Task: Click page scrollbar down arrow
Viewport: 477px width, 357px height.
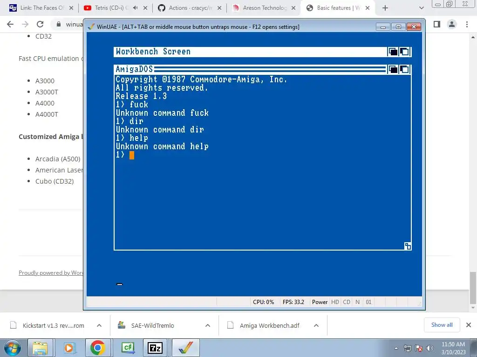Action: tap(473, 308)
